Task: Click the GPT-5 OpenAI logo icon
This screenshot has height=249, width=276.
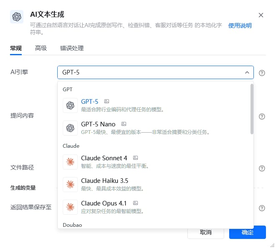Action: pyautogui.click(x=70, y=105)
